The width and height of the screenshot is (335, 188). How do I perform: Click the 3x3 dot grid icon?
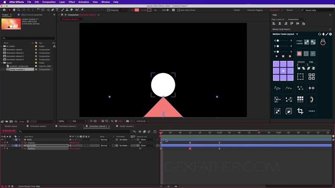point(300,99)
